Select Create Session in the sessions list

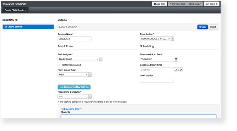tap(28, 27)
